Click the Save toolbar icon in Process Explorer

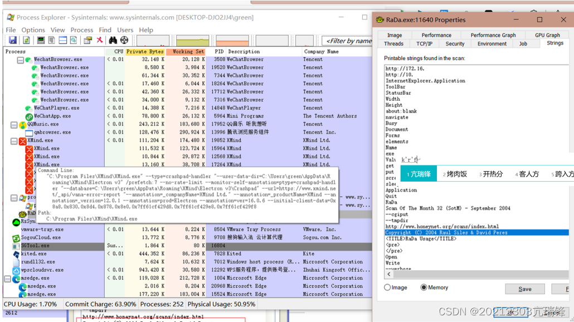tap(13, 40)
